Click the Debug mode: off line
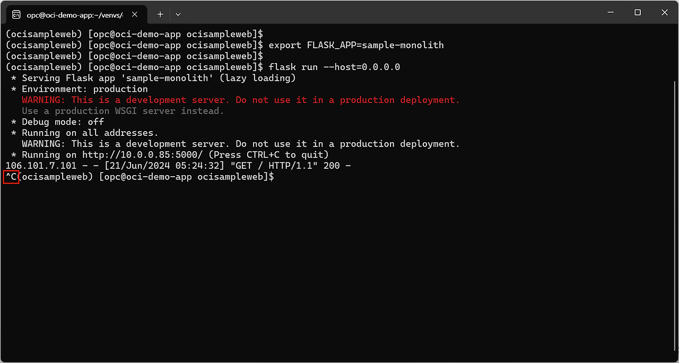This screenshot has height=363, width=679. [x=63, y=122]
